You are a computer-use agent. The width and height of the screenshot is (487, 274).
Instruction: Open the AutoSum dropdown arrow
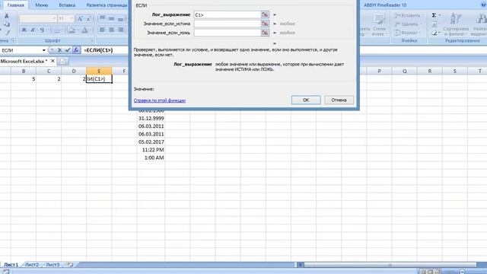(440, 15)
